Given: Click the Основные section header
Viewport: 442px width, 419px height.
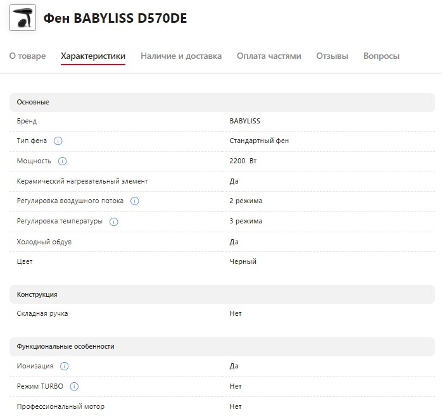Looking at the screenshot, I should click(222, 103).
